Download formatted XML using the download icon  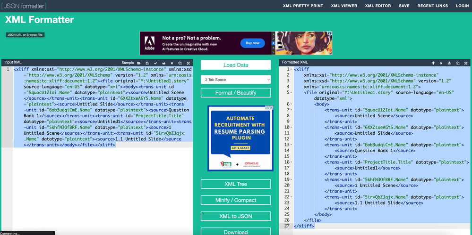click(x=449, y=63)
